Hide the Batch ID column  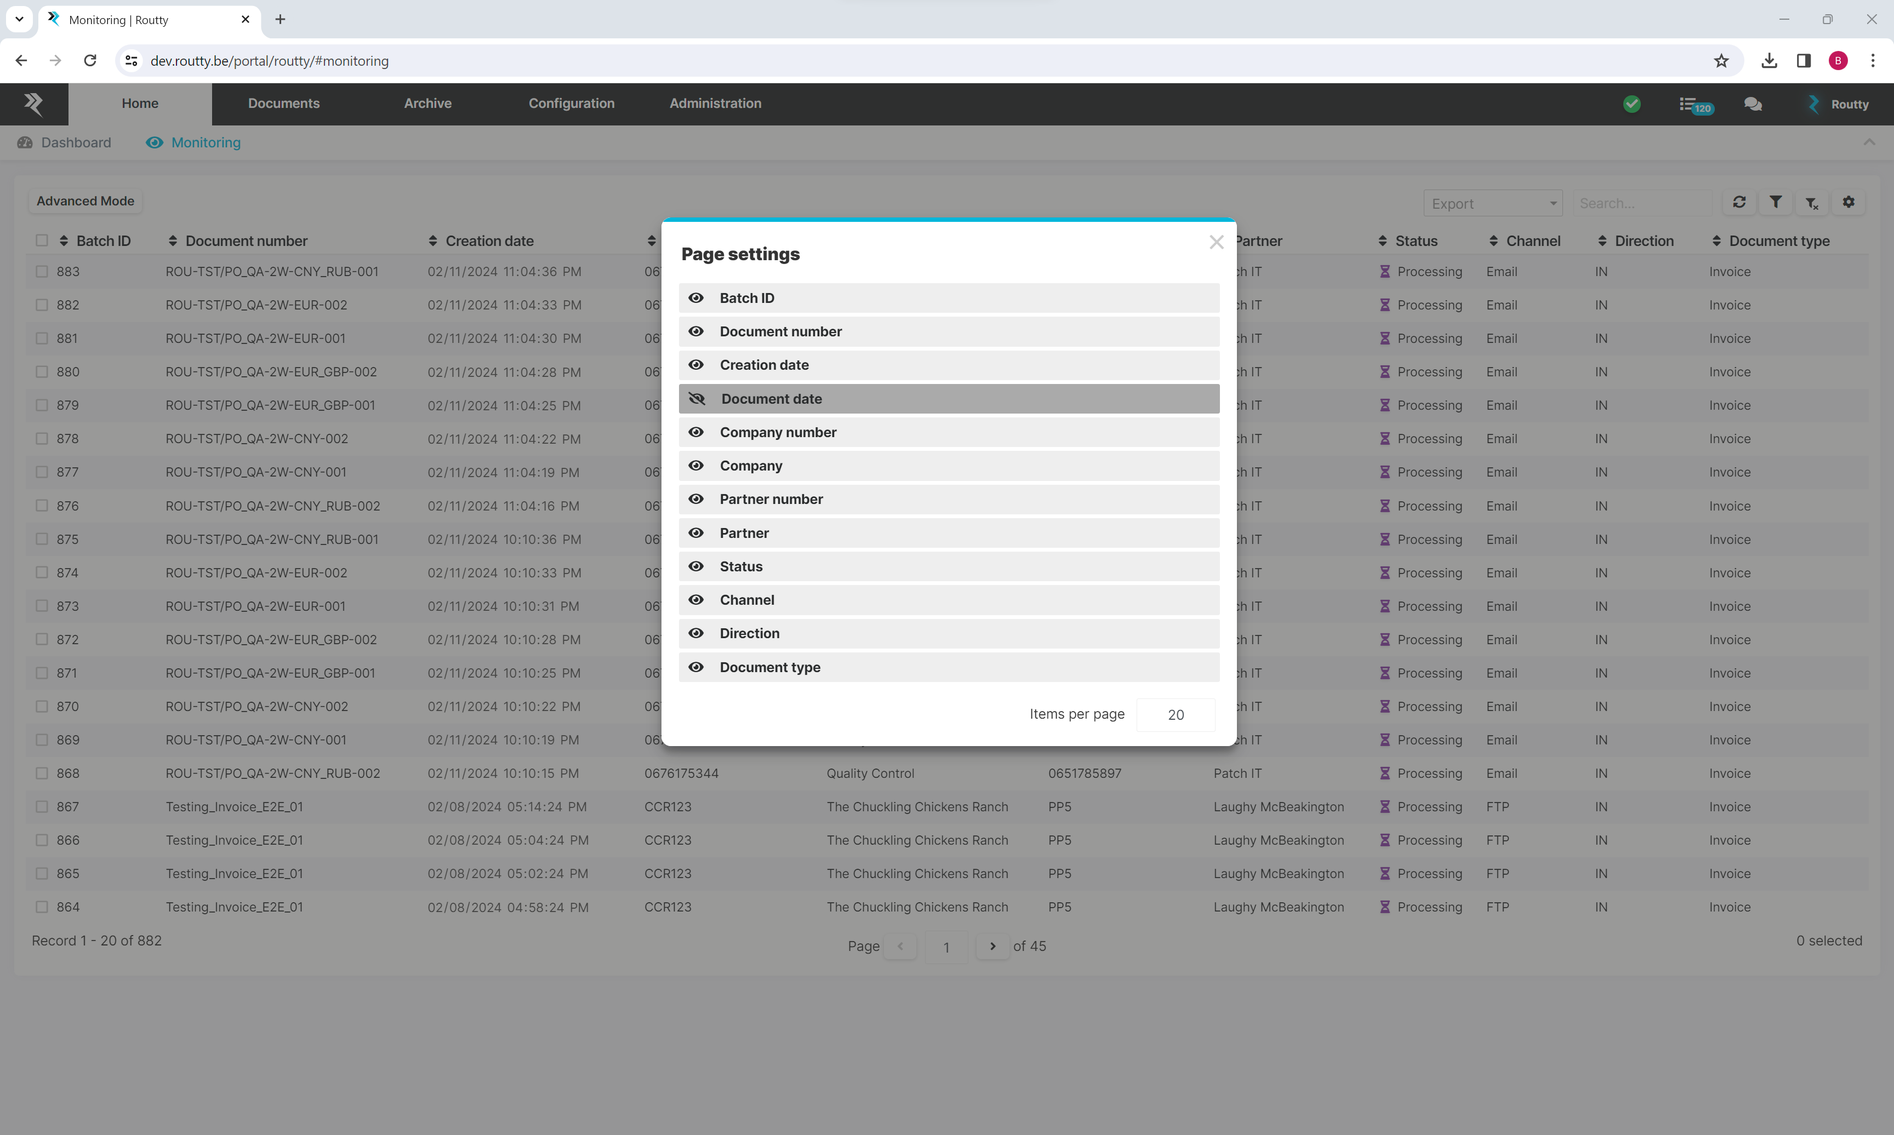[x=696, y=299]
